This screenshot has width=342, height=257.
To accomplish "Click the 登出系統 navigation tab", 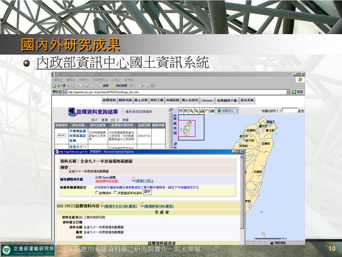I will 247,100.
